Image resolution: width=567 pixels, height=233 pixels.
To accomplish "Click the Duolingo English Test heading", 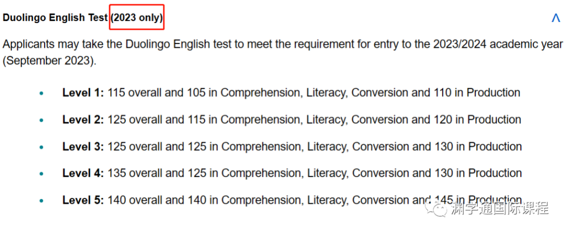I will (55, 18).
